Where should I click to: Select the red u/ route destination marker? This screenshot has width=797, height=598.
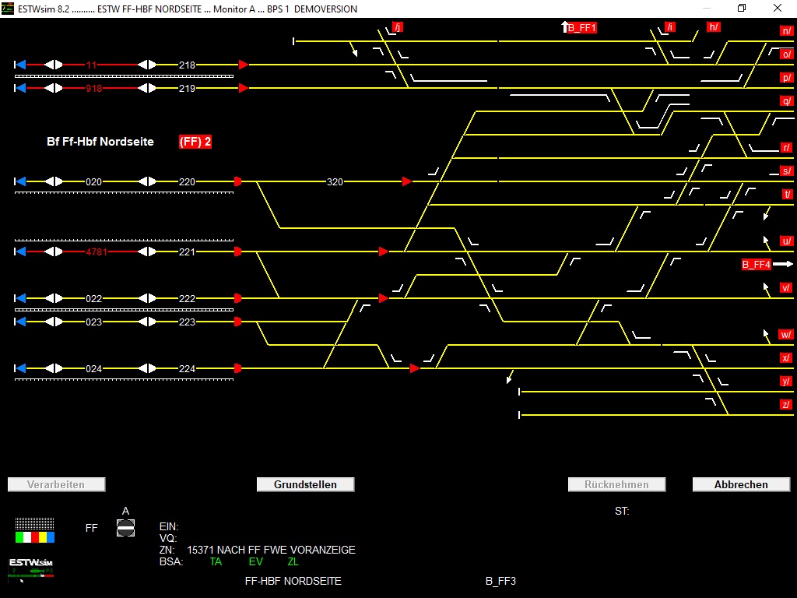786,241
